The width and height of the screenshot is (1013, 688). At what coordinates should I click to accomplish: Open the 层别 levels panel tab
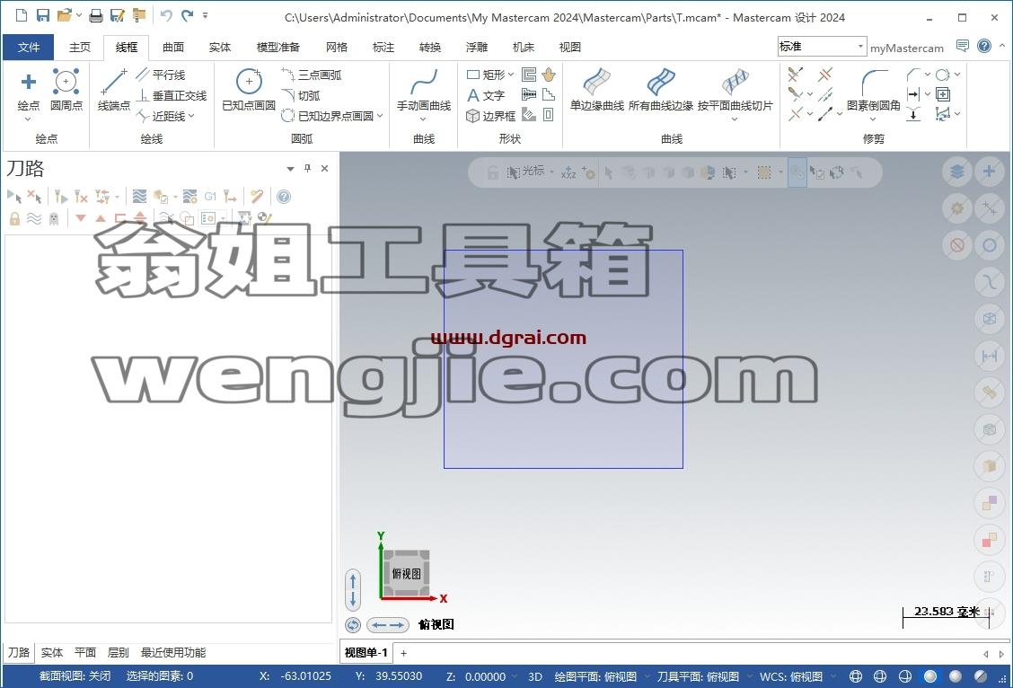click(x=119, y=652)
